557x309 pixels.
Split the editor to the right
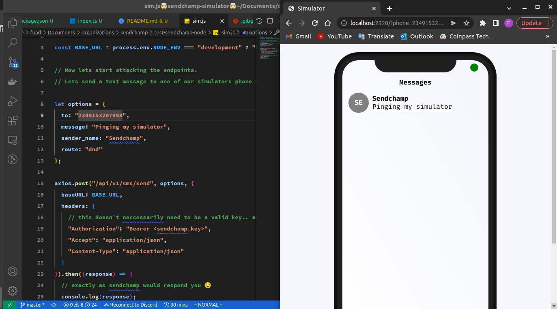coord(270,21)
